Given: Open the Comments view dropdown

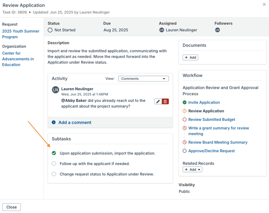Looking at the screenshot, I should point(143,79).
